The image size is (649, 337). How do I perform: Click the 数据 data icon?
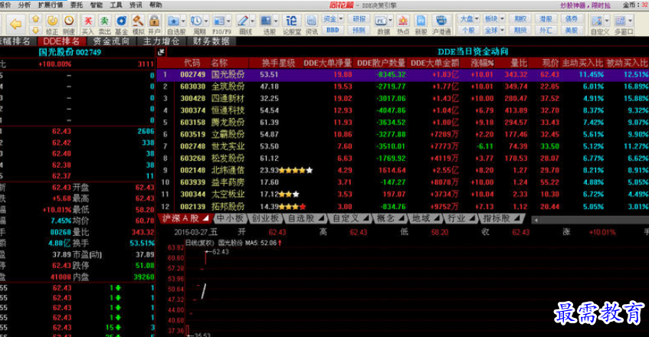tap(381, 21)
